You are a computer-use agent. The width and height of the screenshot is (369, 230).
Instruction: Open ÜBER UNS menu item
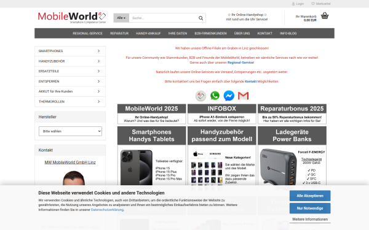coord(242,33)
